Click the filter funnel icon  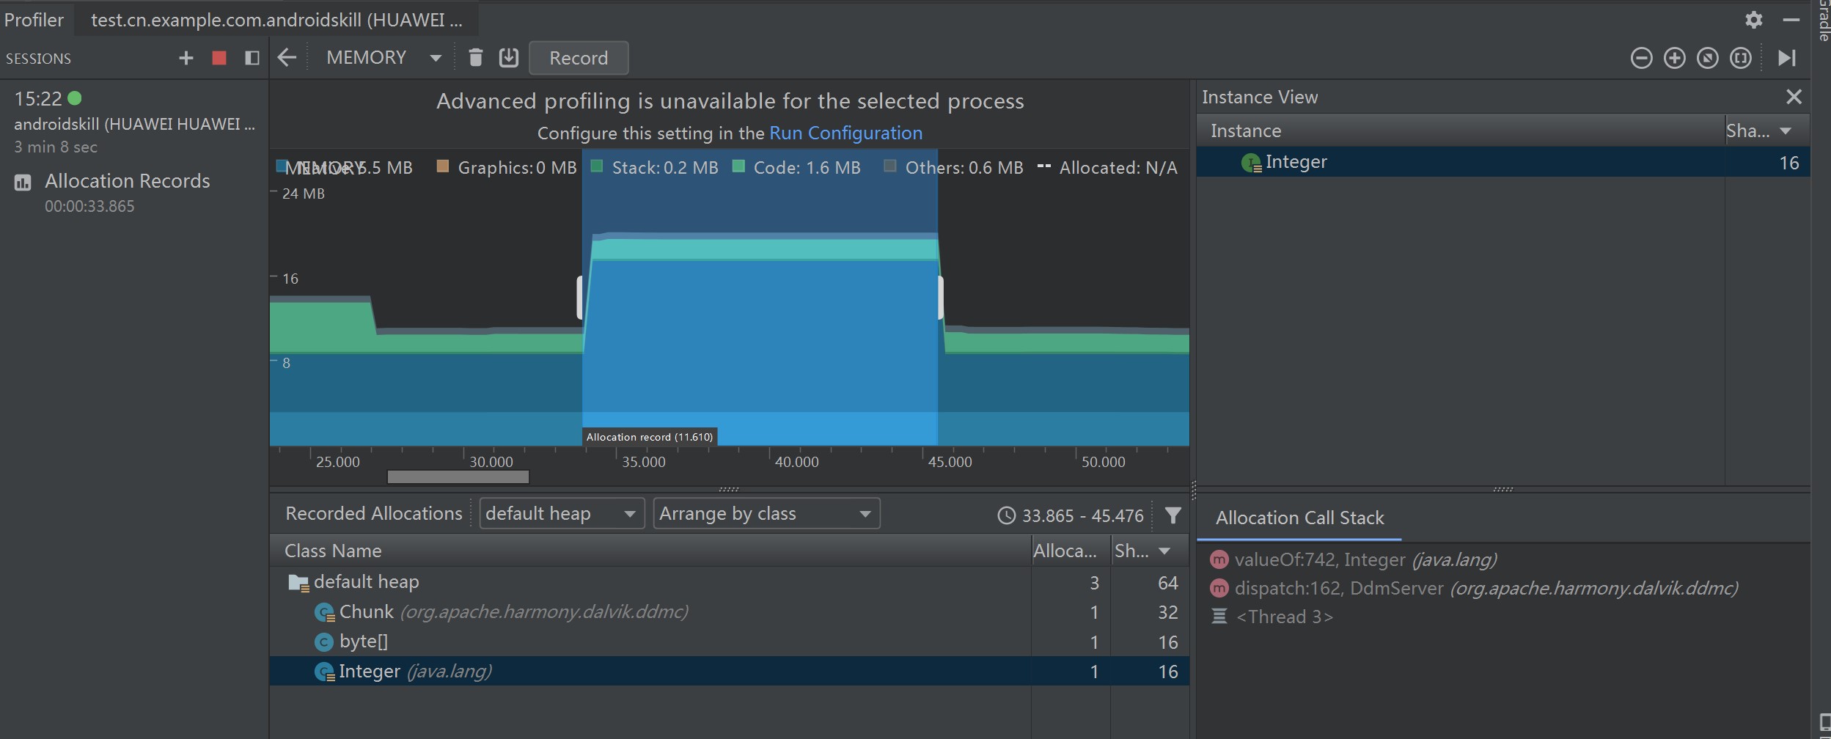(x=1173, y=515)
